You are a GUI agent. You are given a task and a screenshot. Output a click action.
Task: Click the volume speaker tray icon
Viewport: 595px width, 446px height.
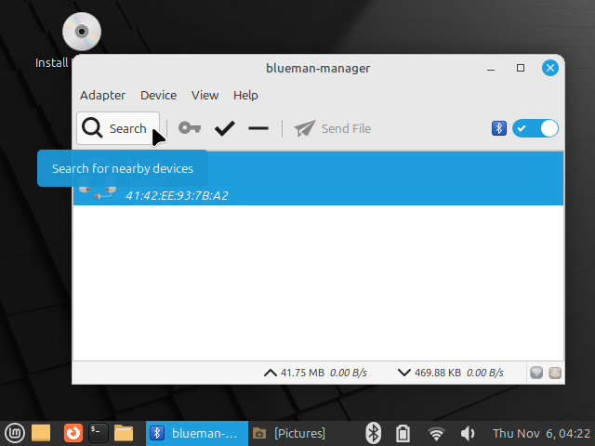click(x=468, y=433)
